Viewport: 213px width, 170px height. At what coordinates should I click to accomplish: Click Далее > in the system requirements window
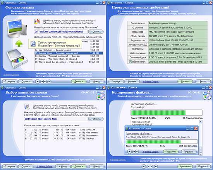point(185,82)
